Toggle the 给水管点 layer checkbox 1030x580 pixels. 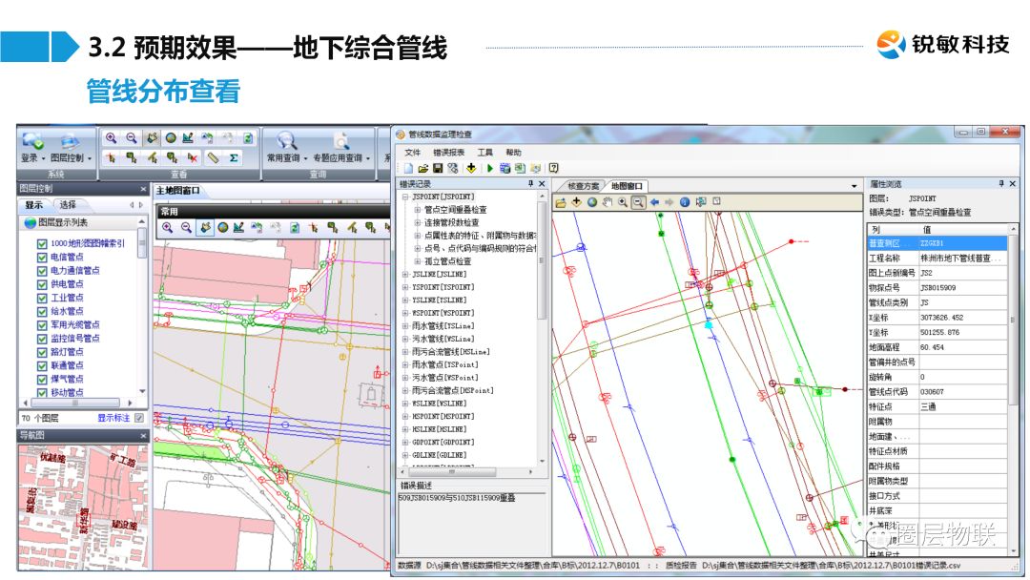coord(42,311)
